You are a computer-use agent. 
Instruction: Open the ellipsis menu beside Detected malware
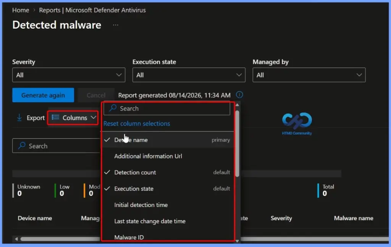click(115, 25)
